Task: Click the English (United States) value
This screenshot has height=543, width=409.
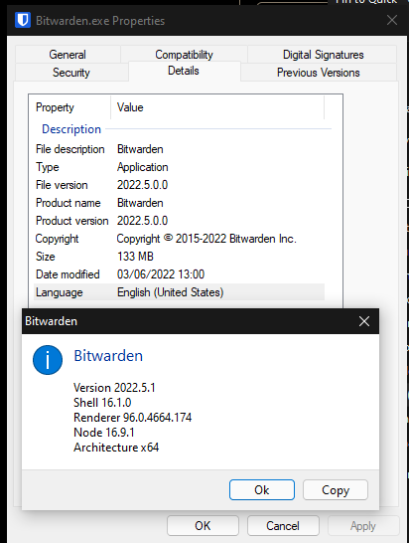Action: (171, 292)
